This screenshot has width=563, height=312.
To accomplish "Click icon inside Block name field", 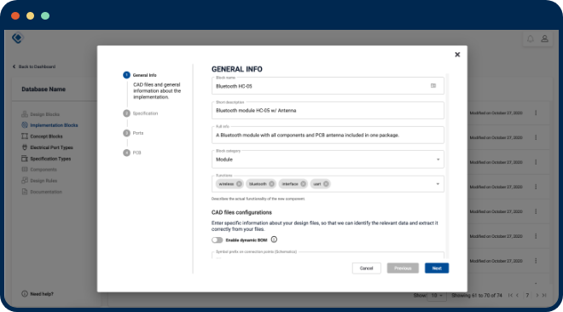I will 433,86.
